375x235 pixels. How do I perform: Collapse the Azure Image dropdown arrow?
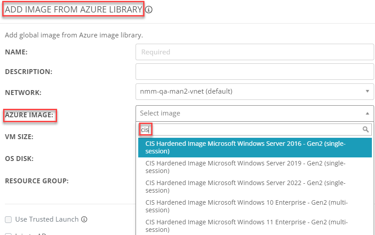367,113
